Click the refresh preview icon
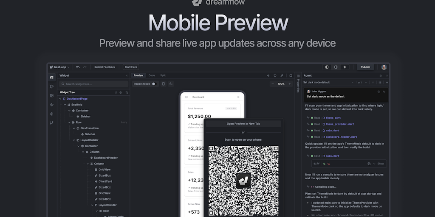 275,75
